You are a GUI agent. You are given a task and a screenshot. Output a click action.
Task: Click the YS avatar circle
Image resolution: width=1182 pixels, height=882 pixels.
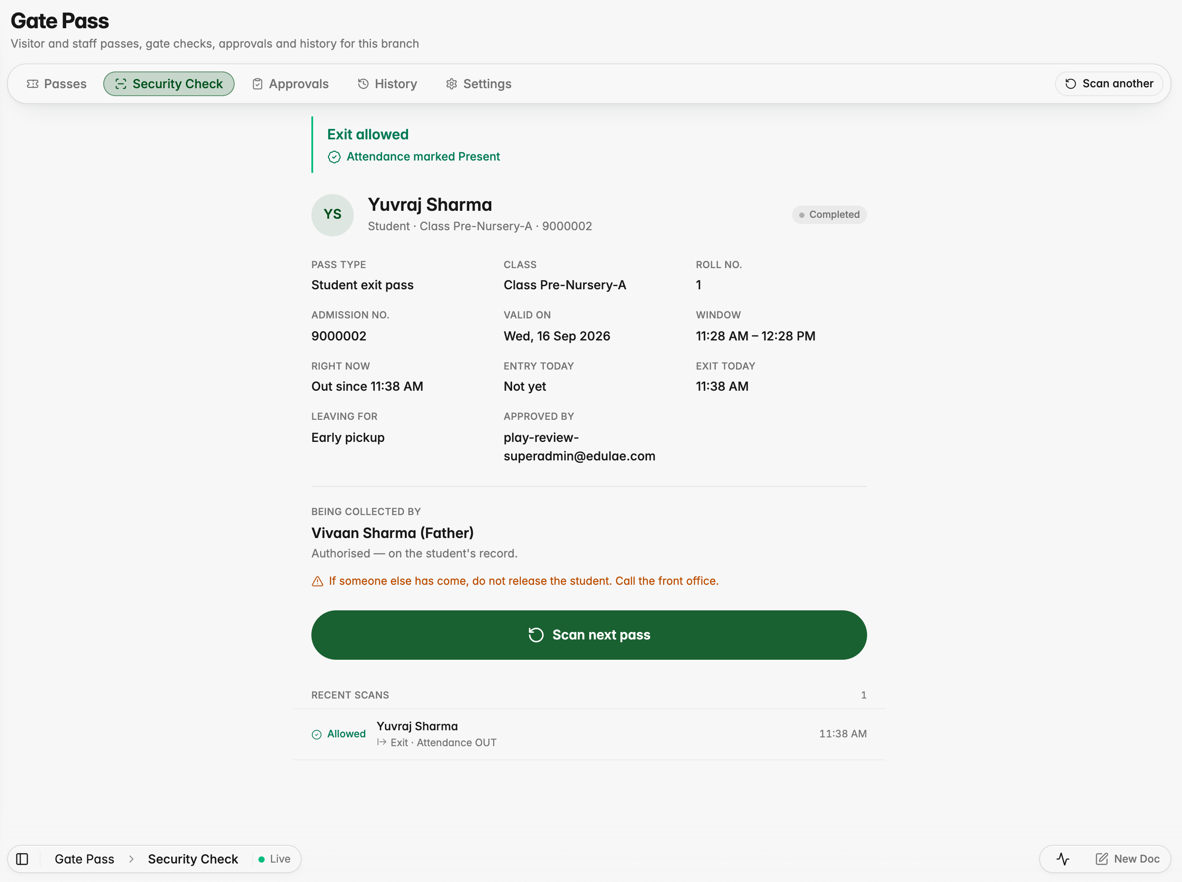[333, 215]
